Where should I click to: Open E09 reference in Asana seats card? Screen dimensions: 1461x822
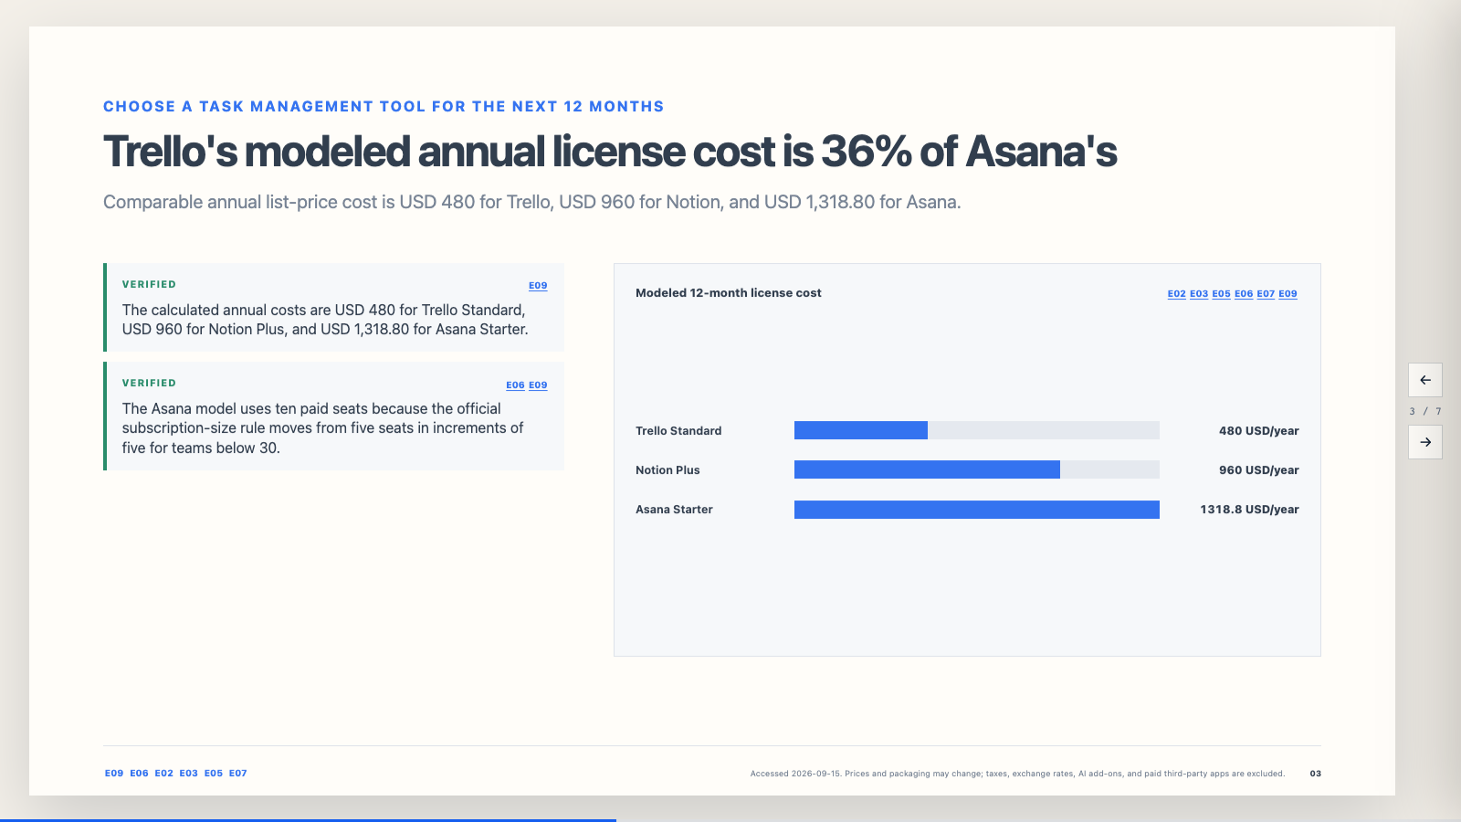point(538,385)
